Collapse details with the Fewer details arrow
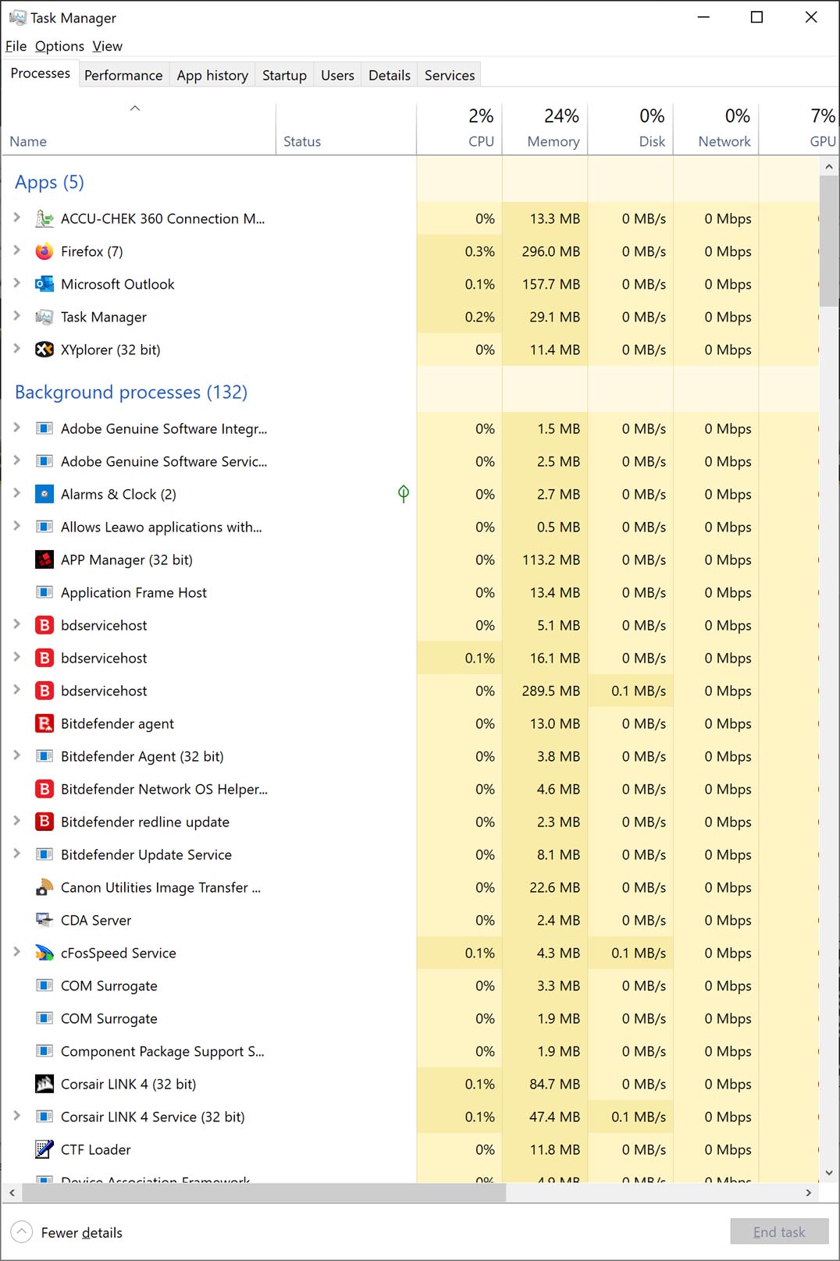Screen dimensions: 840x1261 click(x=22, y=1232)
